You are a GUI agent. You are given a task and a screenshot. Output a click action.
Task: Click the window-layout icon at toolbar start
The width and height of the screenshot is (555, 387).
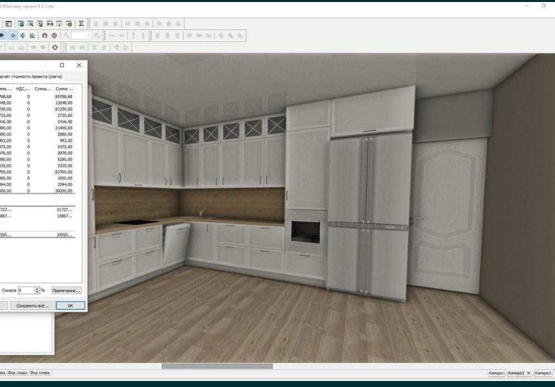(9, 24)
